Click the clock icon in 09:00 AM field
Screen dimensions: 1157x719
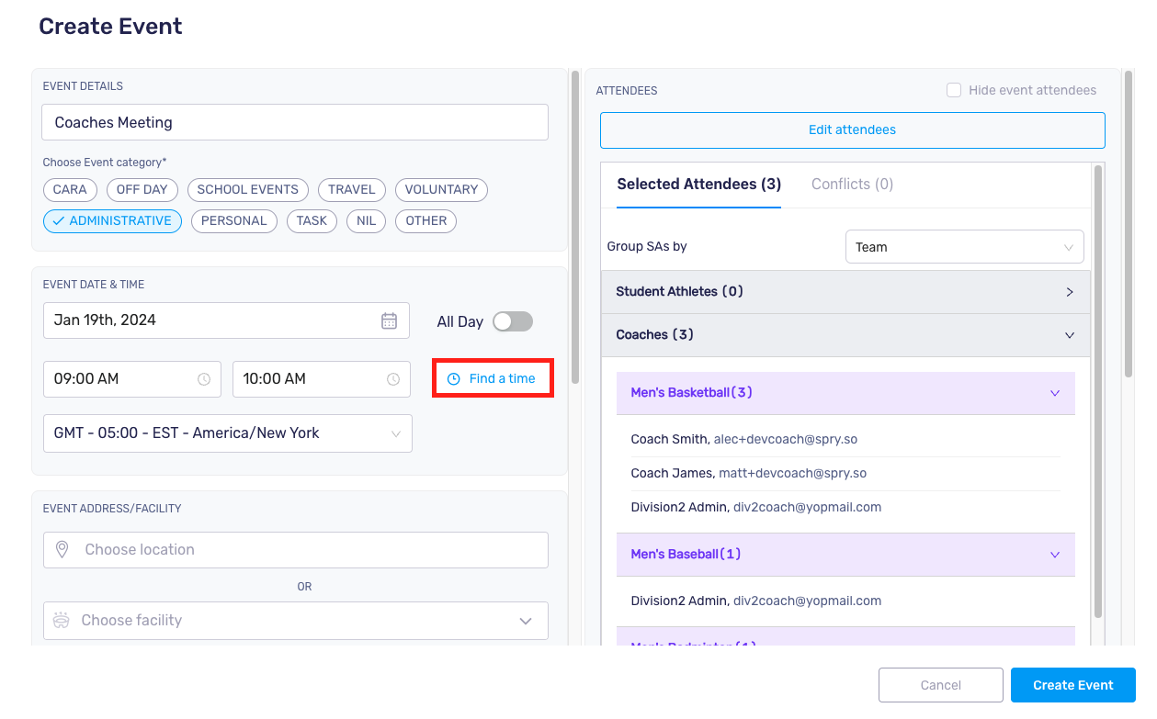click(204, 379)
